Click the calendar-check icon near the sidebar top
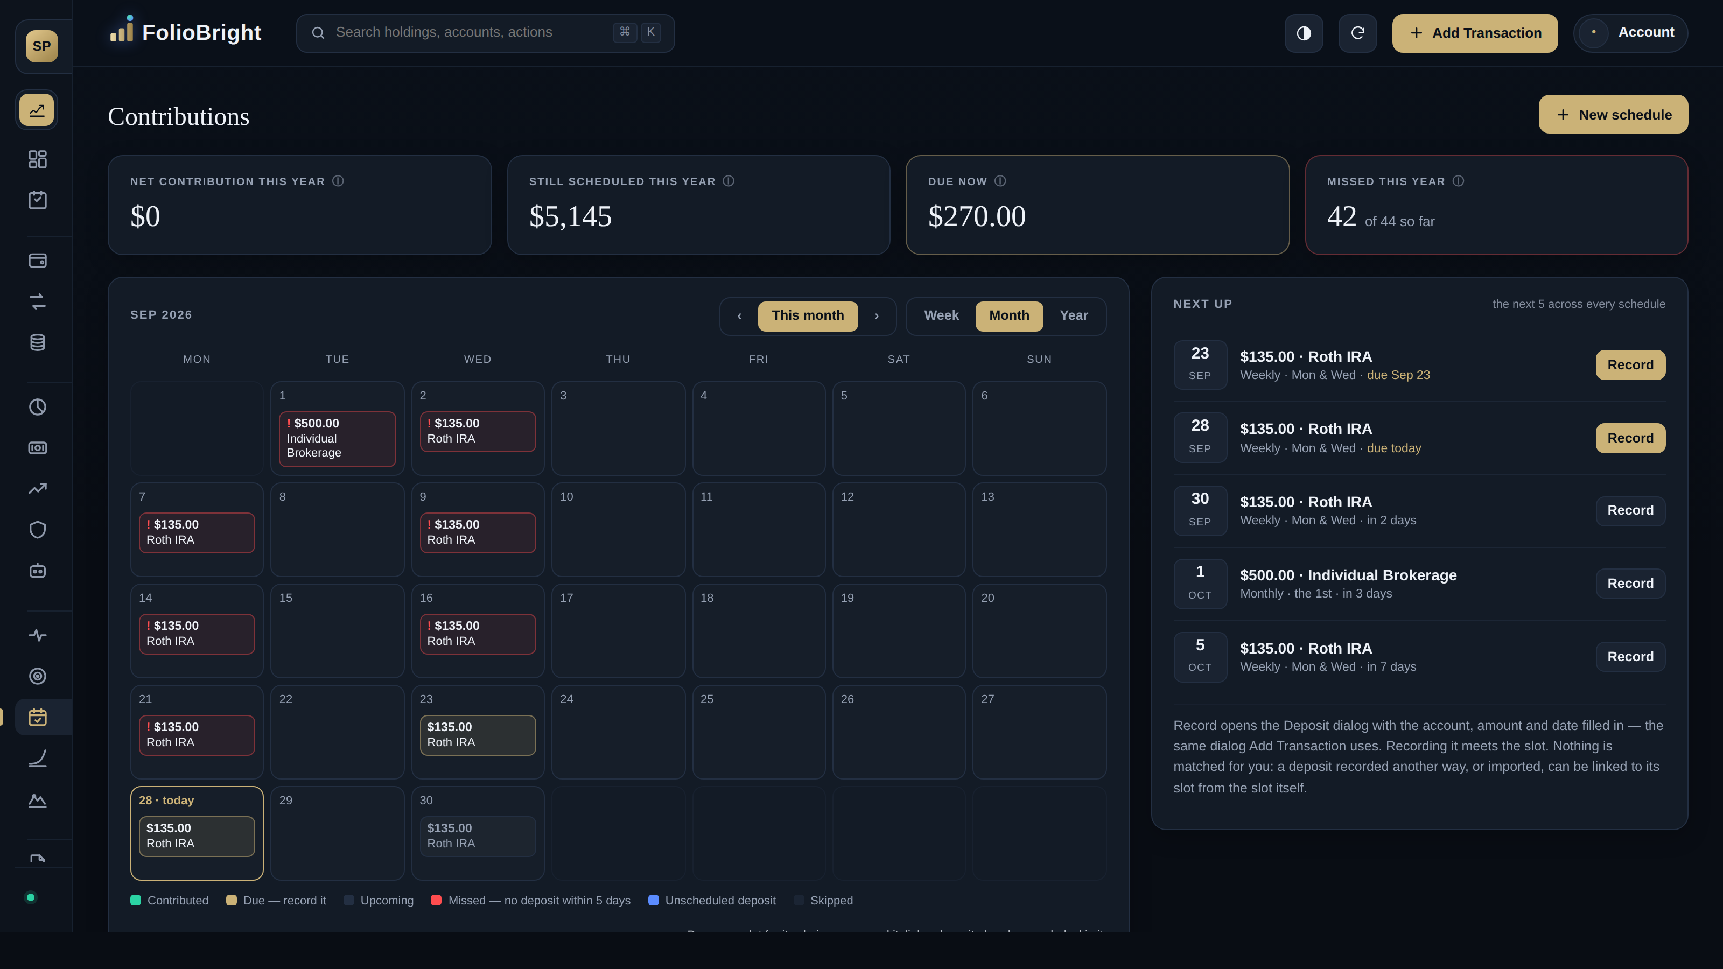Image resolution: width=1723 pixels, height=969 pixels. 38,200
